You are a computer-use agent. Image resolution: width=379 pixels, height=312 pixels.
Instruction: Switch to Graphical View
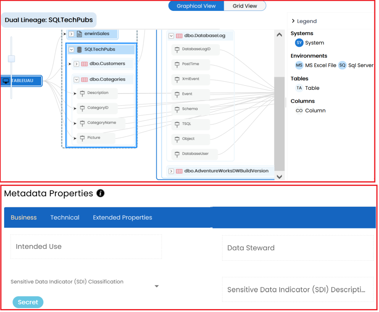[196, 6]
